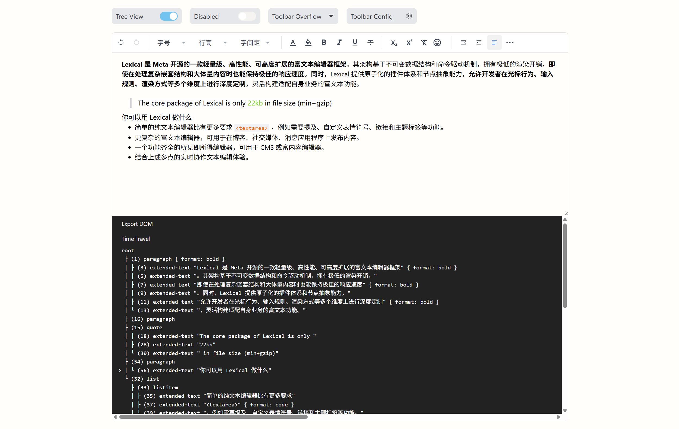679x429 pixels.
Task: Toggle the Tree View switch
Action: [x=169, y=16]
